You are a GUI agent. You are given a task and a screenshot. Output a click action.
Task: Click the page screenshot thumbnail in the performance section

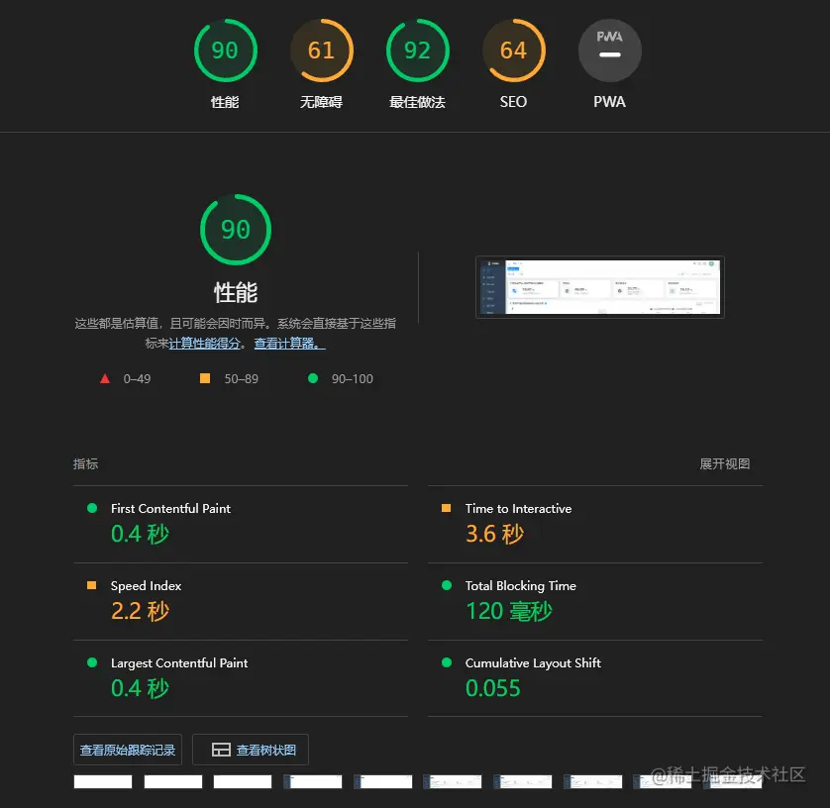(600, 287)
